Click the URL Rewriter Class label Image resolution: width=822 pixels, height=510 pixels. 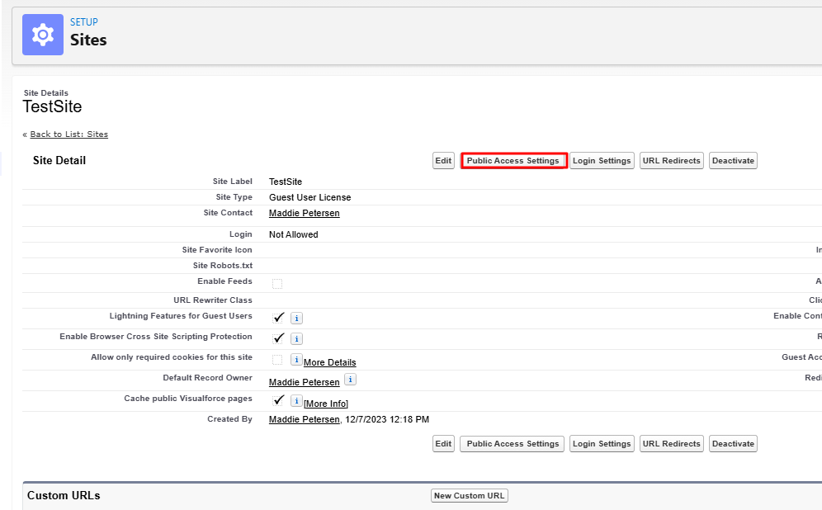pos(213,300)
